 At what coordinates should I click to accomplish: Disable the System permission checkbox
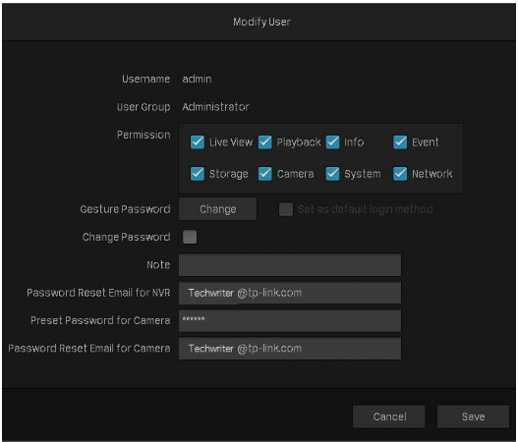(332, 174)
